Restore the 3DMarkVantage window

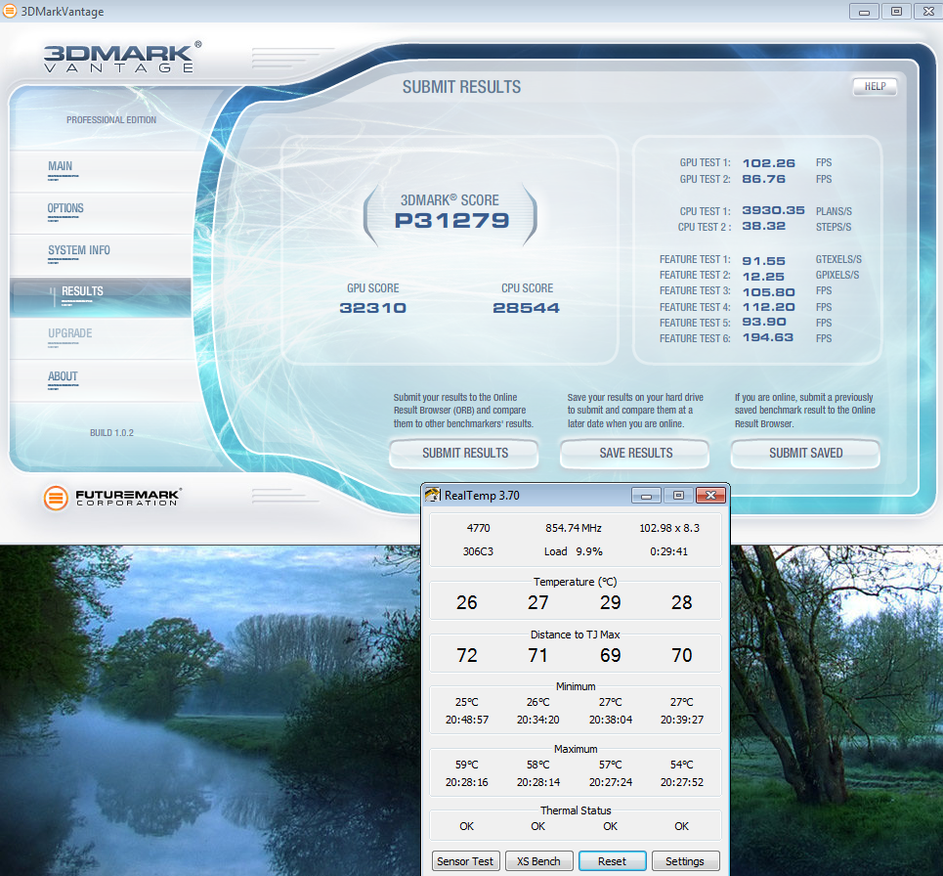pyautogui.click(x=896, y=12)
